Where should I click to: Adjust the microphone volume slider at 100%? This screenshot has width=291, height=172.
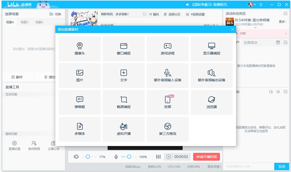(x=129, y=157)
